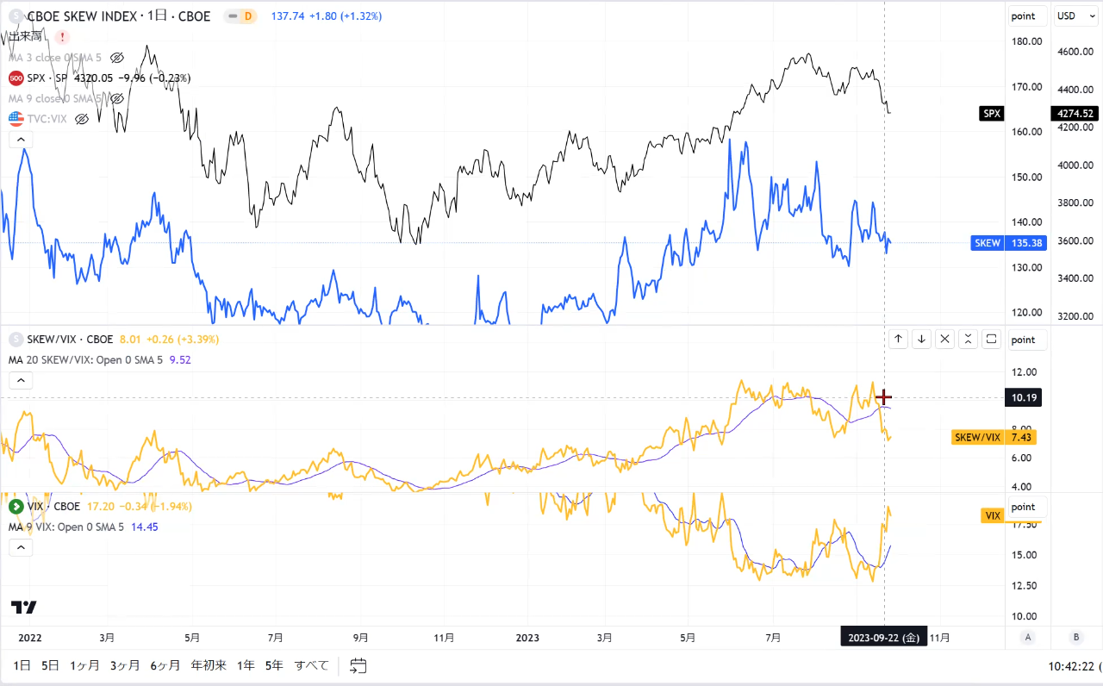Select the 1日 time range
This screenshot has height=686, width=1103.
pyautogui.click(x=22, y=665)
